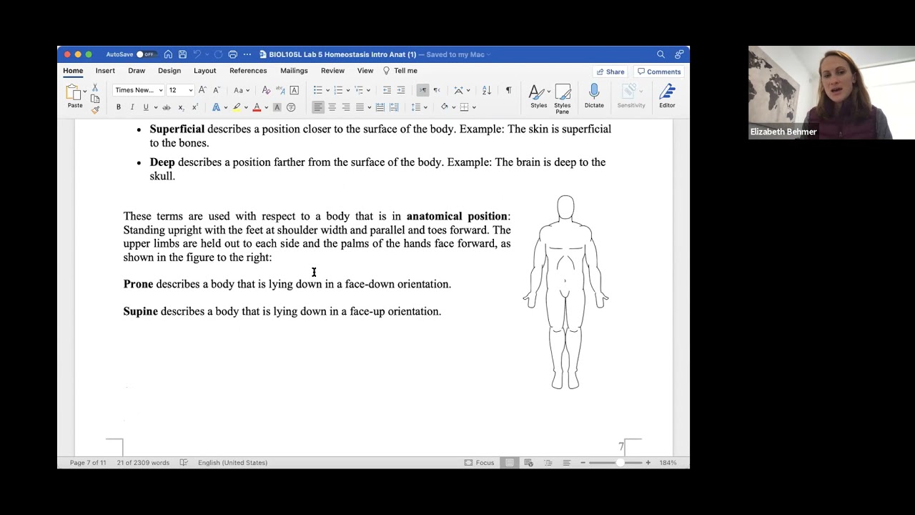Toggle show paragraph marks
The image size is (915, 515).
508,90
